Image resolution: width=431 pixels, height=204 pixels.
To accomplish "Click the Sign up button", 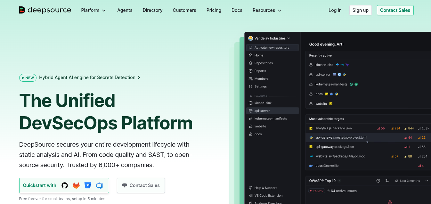I will click(x=361, y=10).
